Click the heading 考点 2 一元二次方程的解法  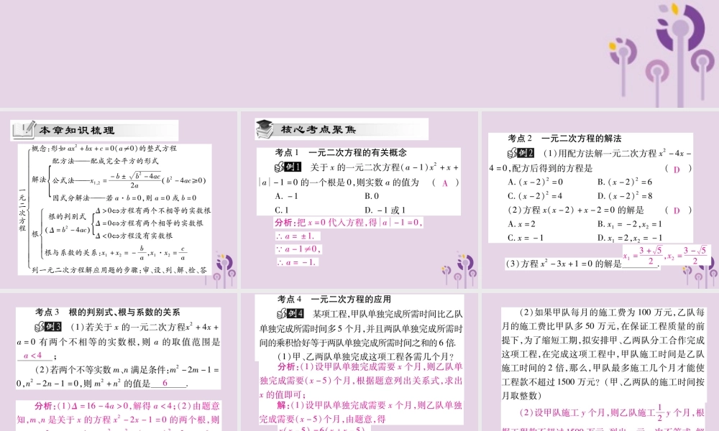564,139
